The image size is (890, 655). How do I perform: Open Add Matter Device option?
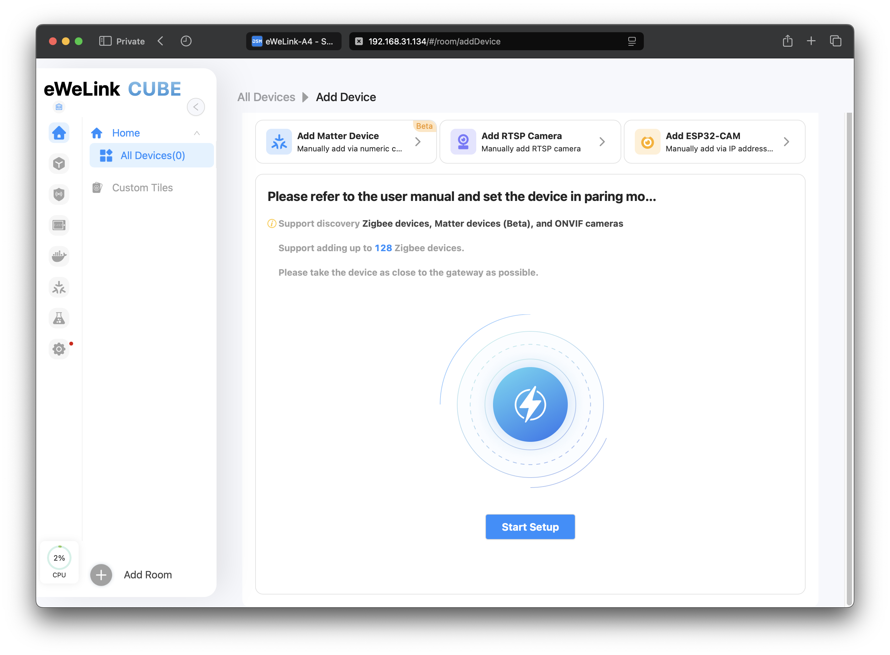[346, 142]
